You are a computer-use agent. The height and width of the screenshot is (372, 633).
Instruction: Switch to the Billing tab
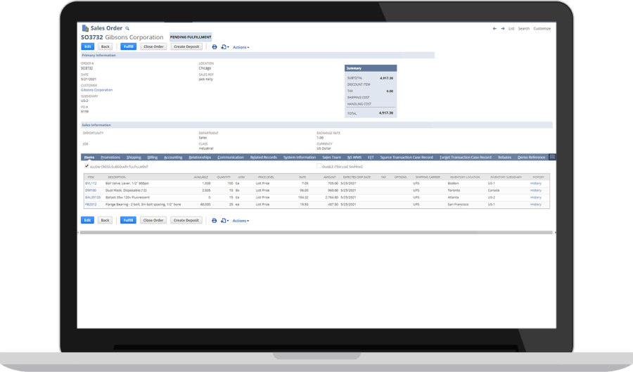152,158
